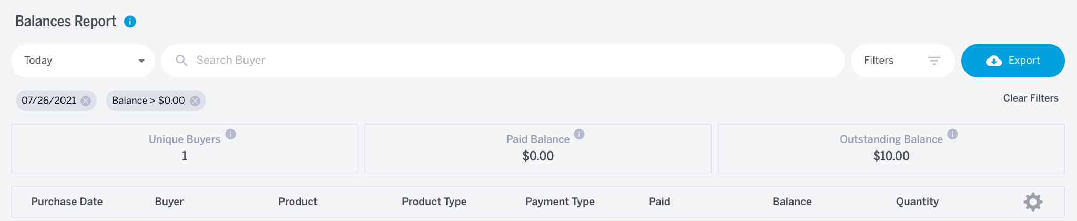Click the filter lines icon in Filters
This screenshot has width=1077, height=221.
point(934,61)
